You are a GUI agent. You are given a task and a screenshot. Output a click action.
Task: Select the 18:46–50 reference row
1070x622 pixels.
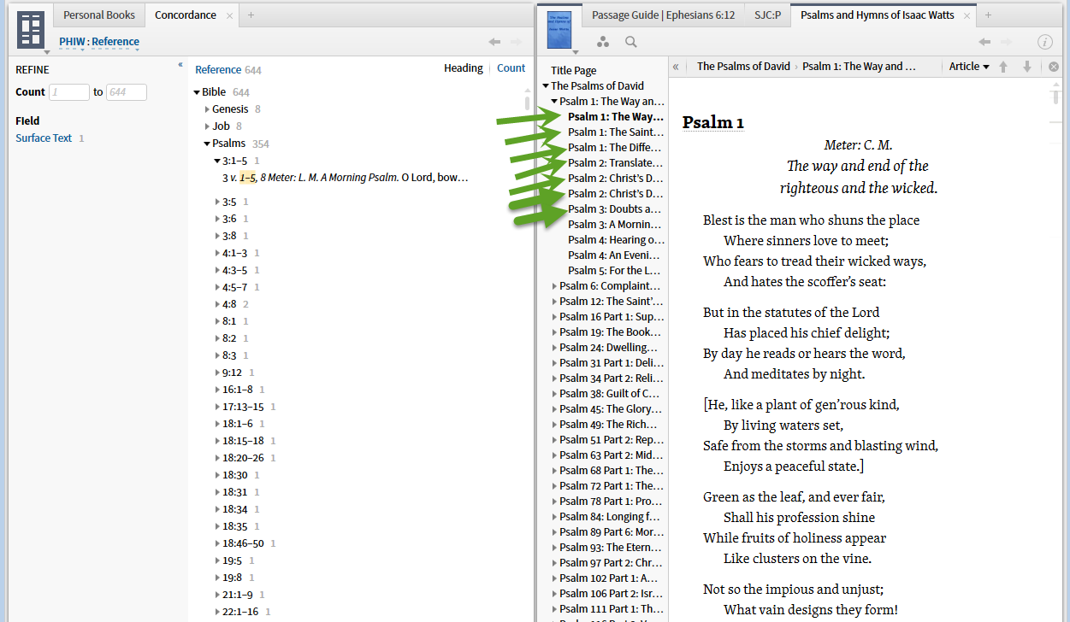click(x=243, y=543)
